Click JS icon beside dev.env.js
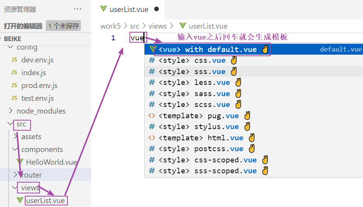The height and width of the screenshot is (207, 363). click(14, 60)
